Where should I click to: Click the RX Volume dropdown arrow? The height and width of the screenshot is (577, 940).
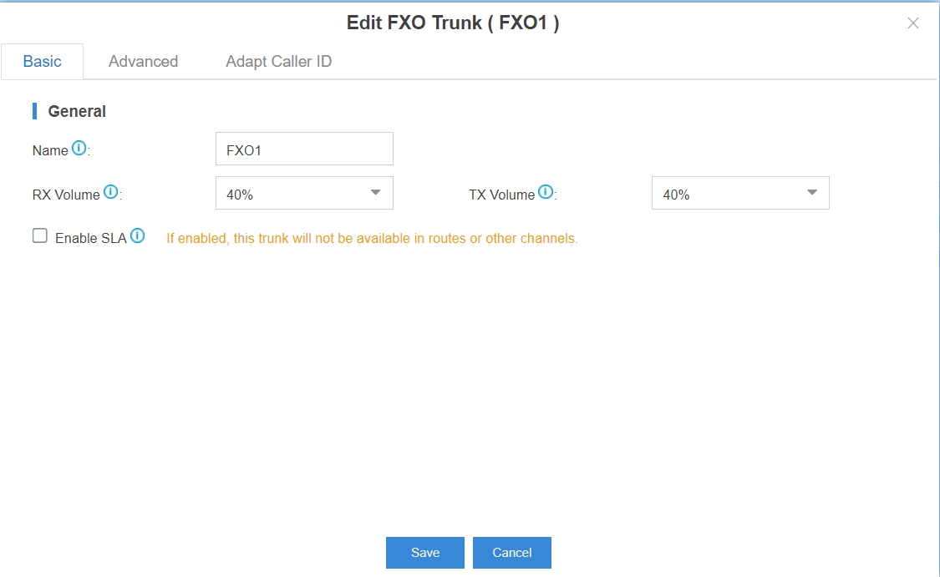pos(375,193)
